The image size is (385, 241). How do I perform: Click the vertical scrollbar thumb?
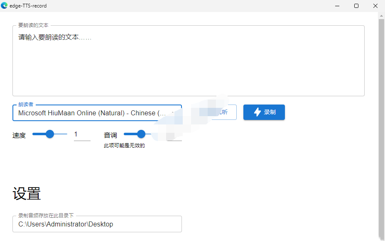(x=381, y=124)
